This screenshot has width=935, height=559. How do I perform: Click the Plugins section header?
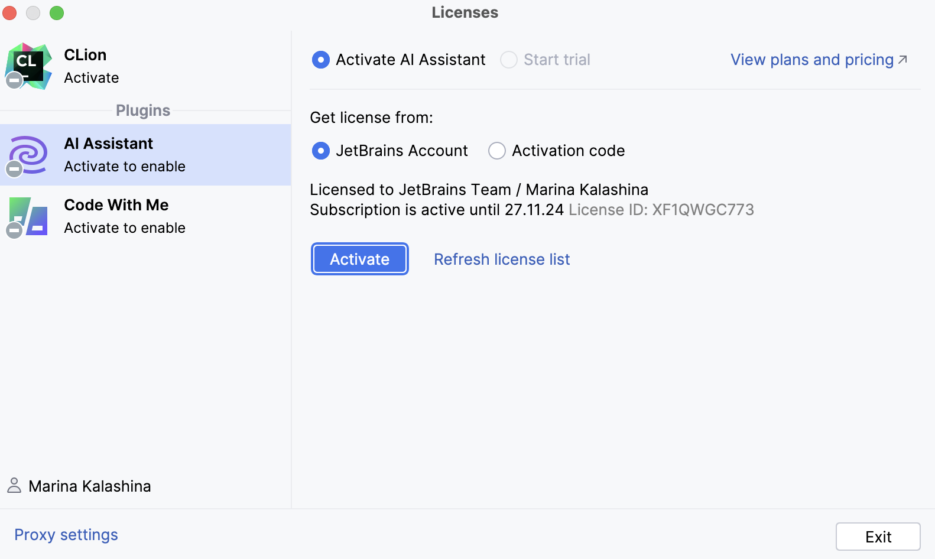[143, 110]
